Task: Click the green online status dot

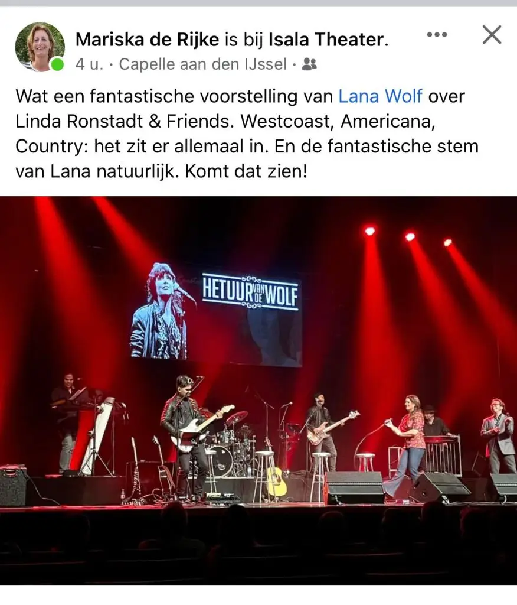Action: tap(57, 64)
